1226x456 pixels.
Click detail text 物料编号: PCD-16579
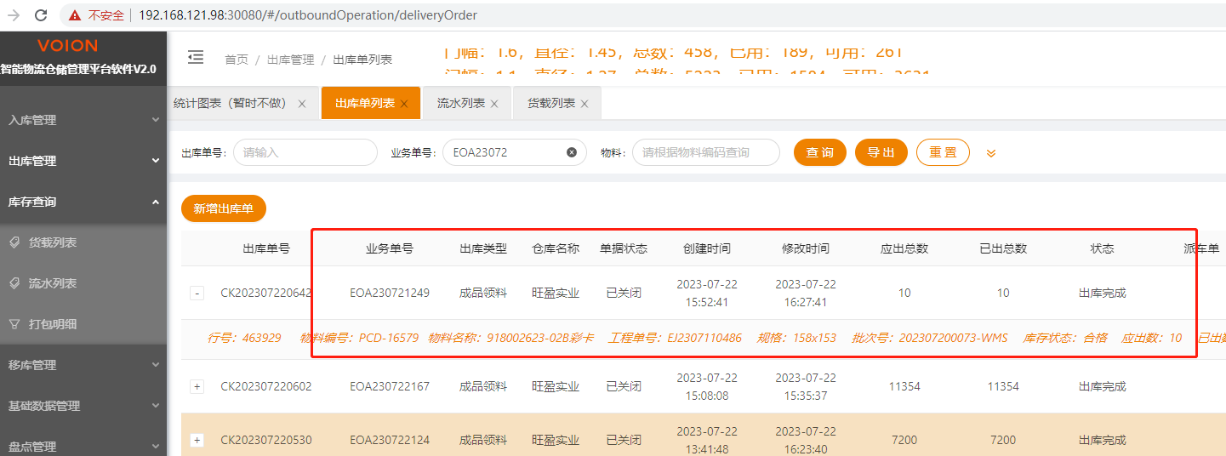359,338
